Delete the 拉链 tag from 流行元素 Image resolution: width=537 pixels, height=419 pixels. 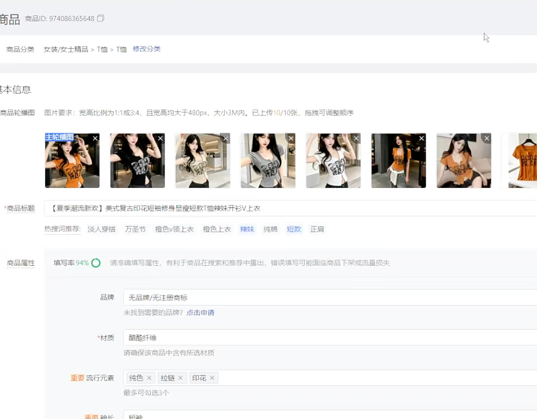[x=180, y=378]
